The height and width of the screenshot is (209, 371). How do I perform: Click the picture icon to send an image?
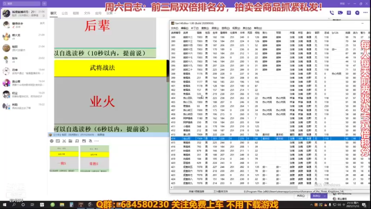[x=84, y=141]
